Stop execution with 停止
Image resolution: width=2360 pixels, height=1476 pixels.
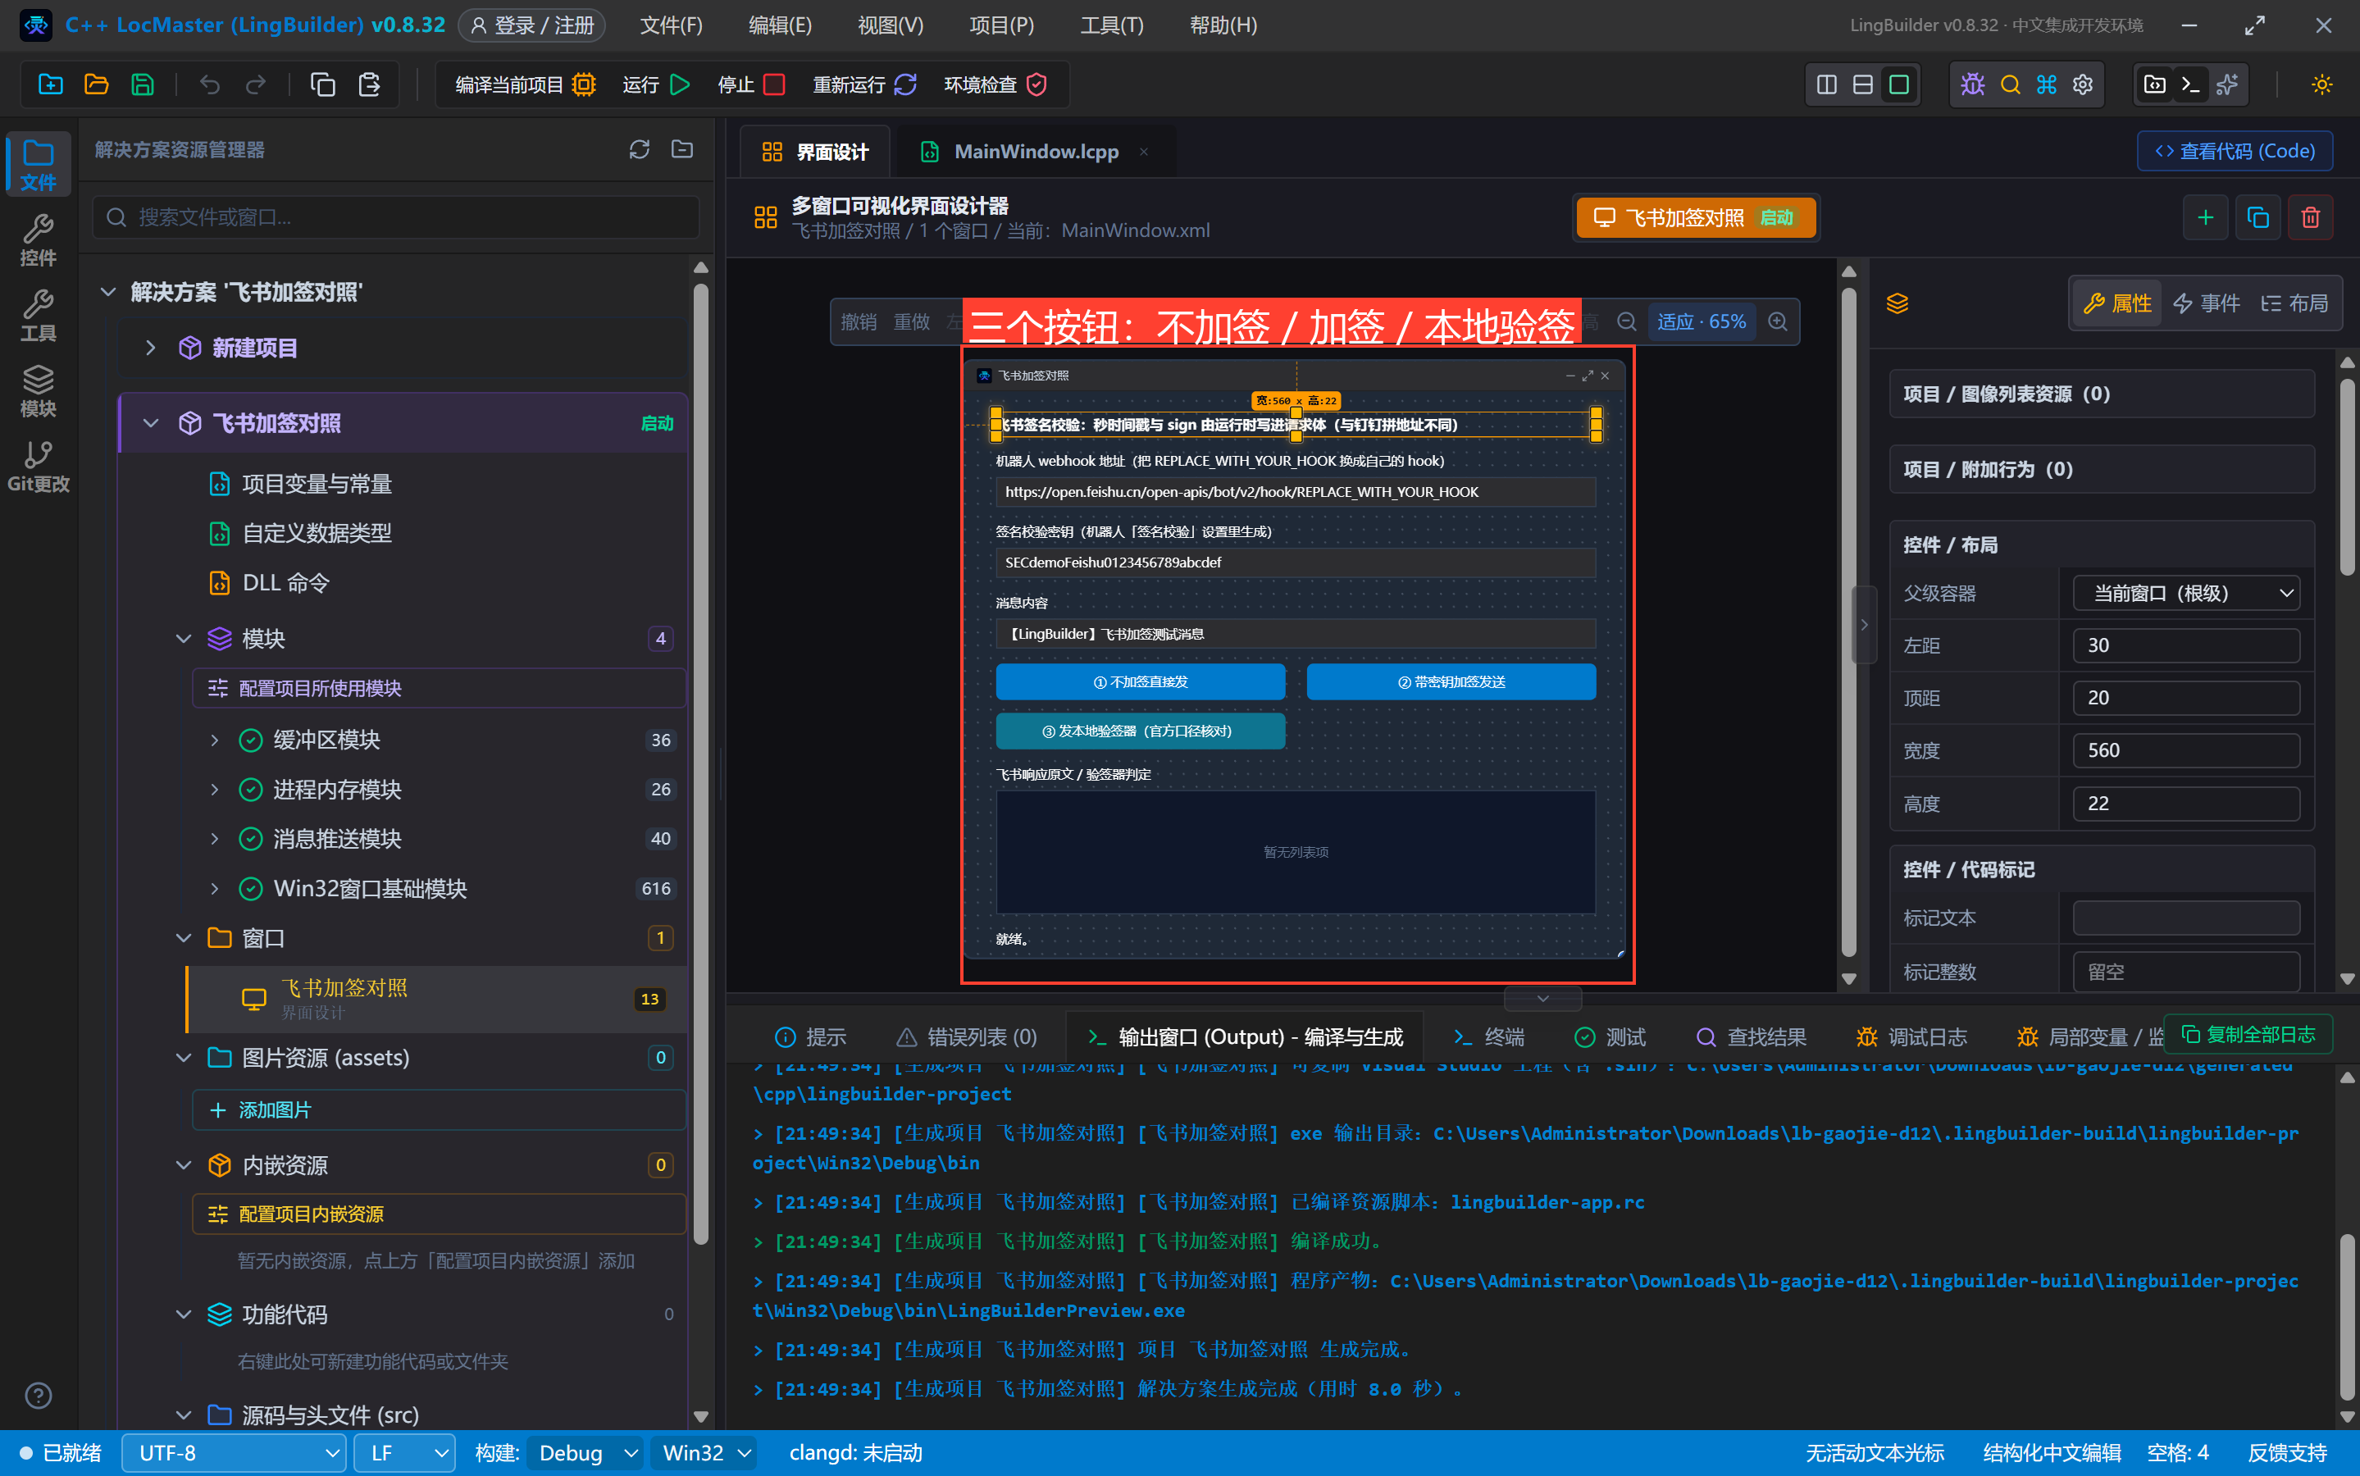(x=750, y=85)
